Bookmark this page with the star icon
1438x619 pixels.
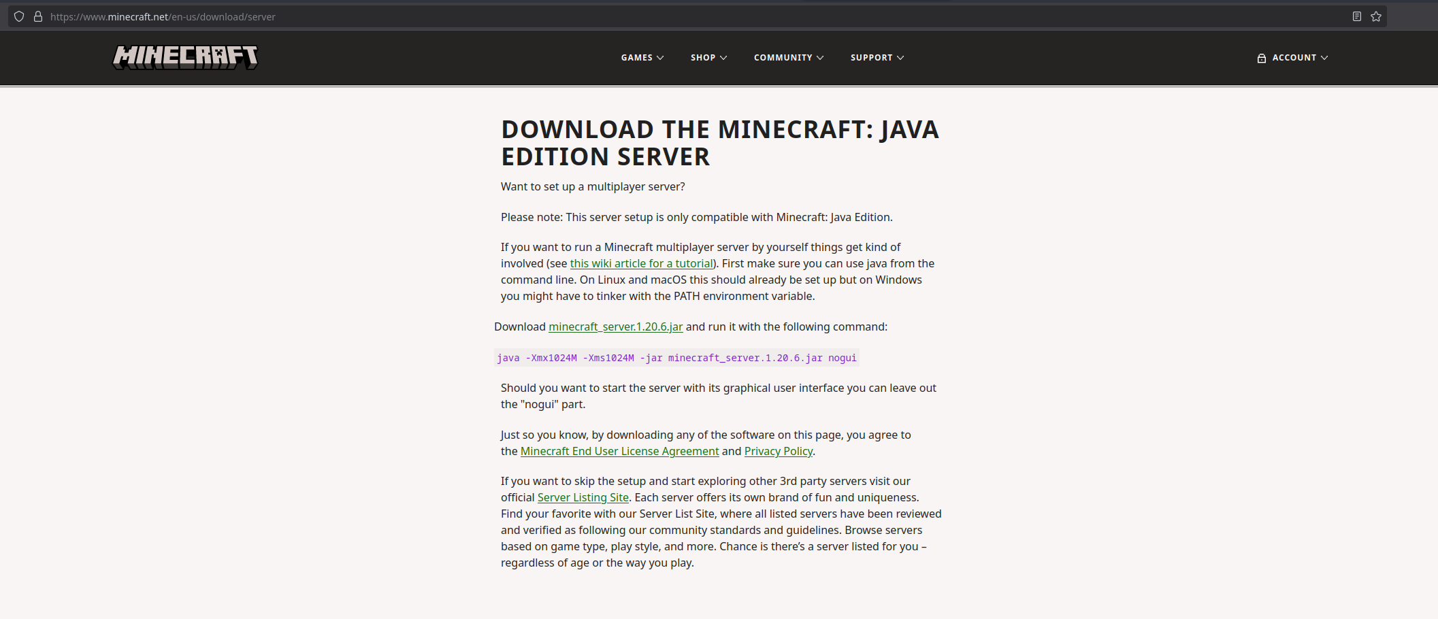click(x=1376, y=16)
